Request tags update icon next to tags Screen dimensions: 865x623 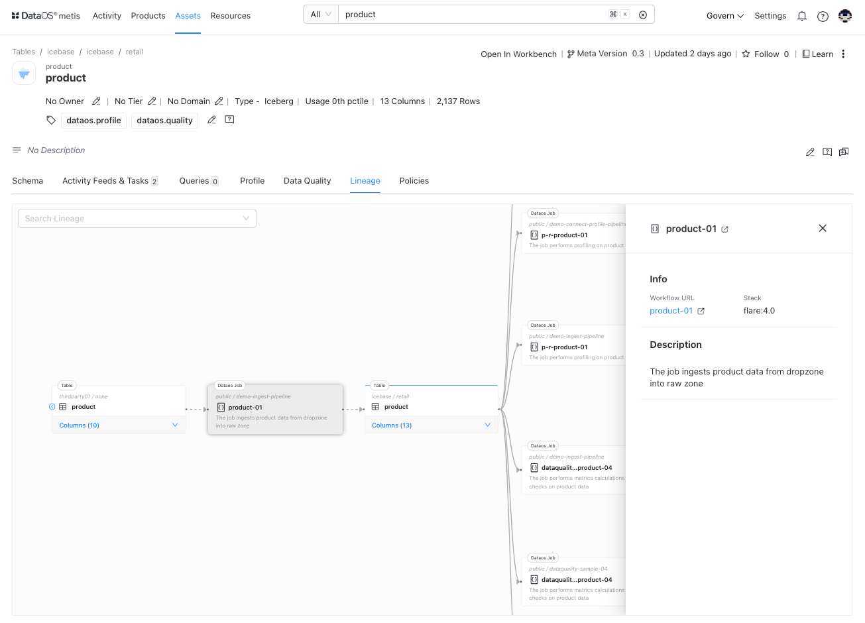point(229,120)
